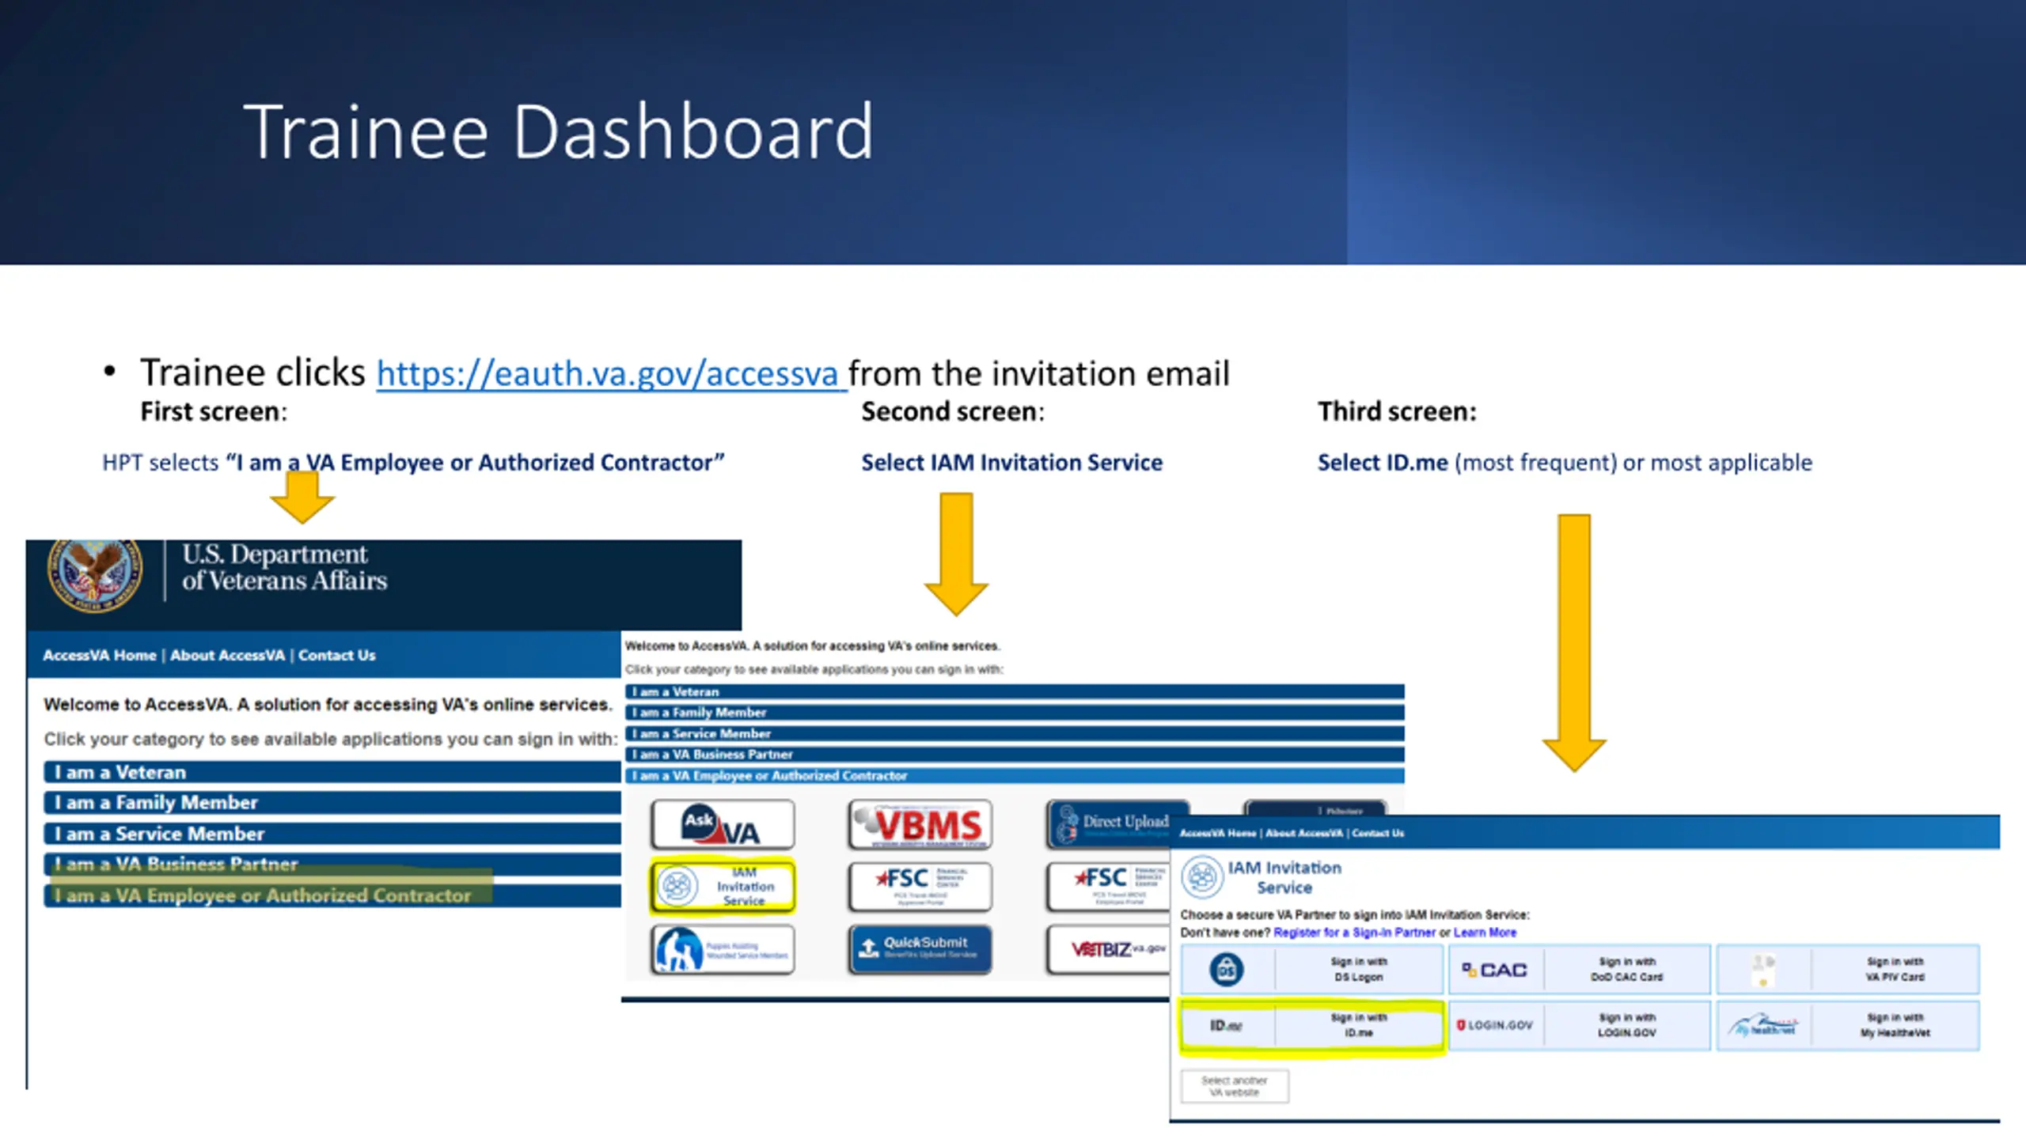The width and height of the screenshot is (2026, 1139).
Task: Open the 'Learn More' link
Action: pos(1485,933)
